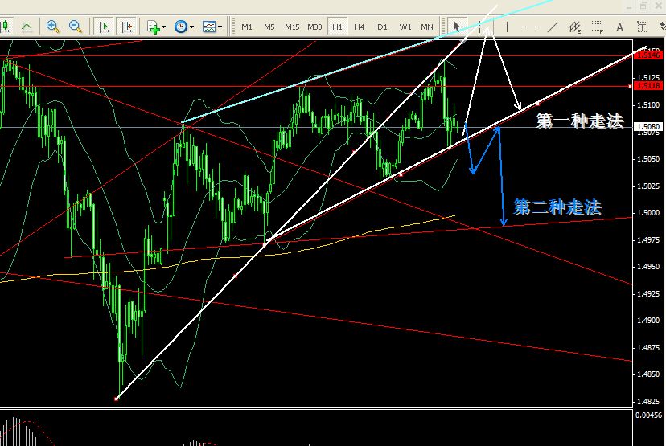Select the M30 timeframe

point(314,27)
